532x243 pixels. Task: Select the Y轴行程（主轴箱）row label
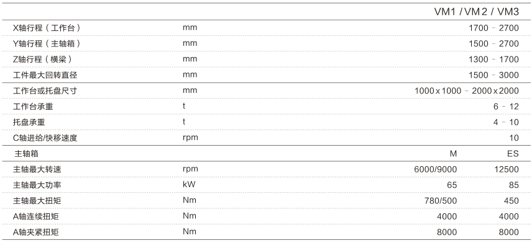pos(47,43)
